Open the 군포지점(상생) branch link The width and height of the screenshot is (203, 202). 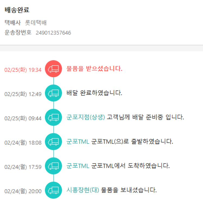[x=86, y=117]
